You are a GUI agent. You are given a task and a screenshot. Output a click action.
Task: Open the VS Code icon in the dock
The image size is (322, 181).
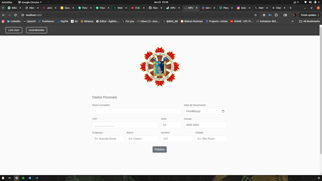pos(36,178)
